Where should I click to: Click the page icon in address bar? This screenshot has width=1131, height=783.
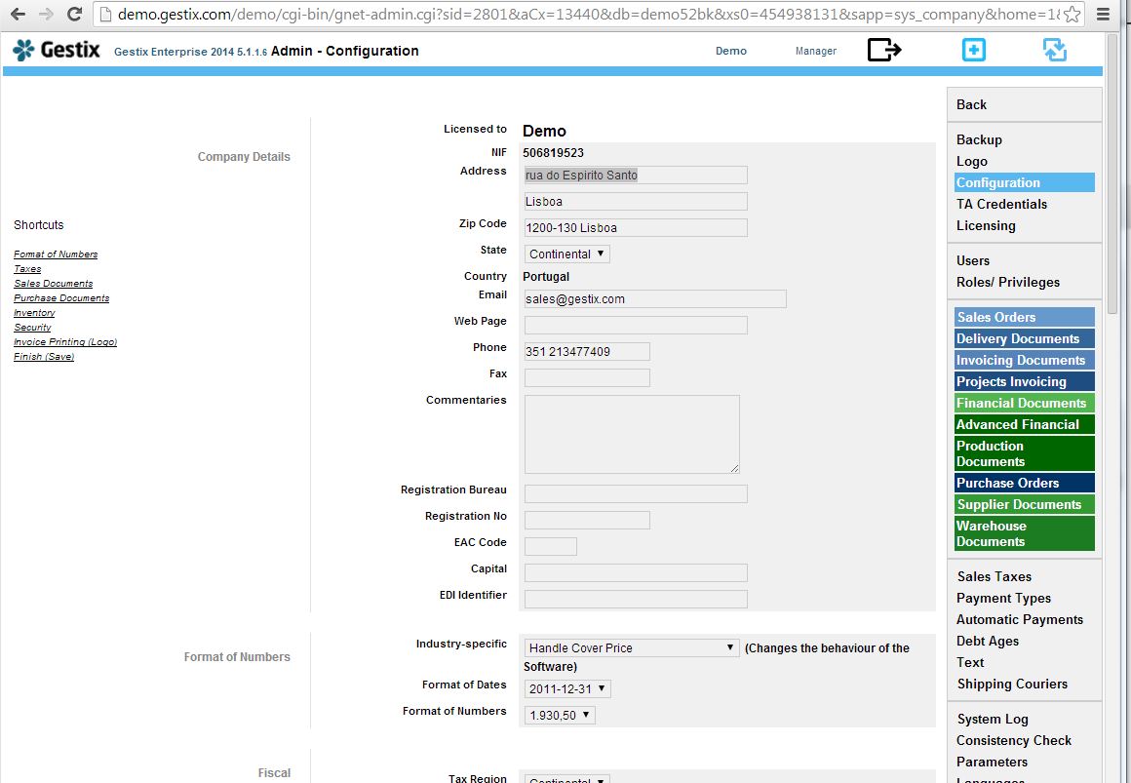coord(105,14)
